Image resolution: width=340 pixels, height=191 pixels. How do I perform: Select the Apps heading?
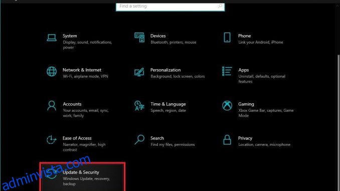(x=244, y=70)
